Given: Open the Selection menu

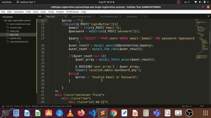Looking at the screenshot, I should click(x=19, y=12).
